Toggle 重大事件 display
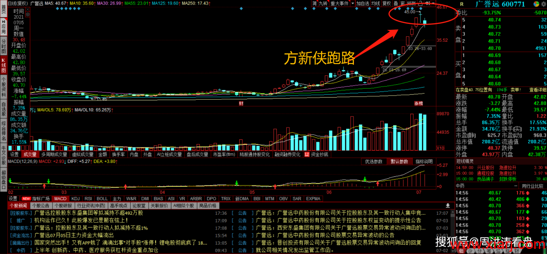This screenshot has height=254, width=547. coord(340,3)
